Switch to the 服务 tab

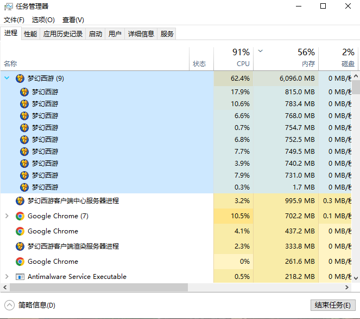(x=167, y=34)
